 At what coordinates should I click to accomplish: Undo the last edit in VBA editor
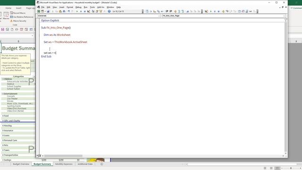coord(68,11)
